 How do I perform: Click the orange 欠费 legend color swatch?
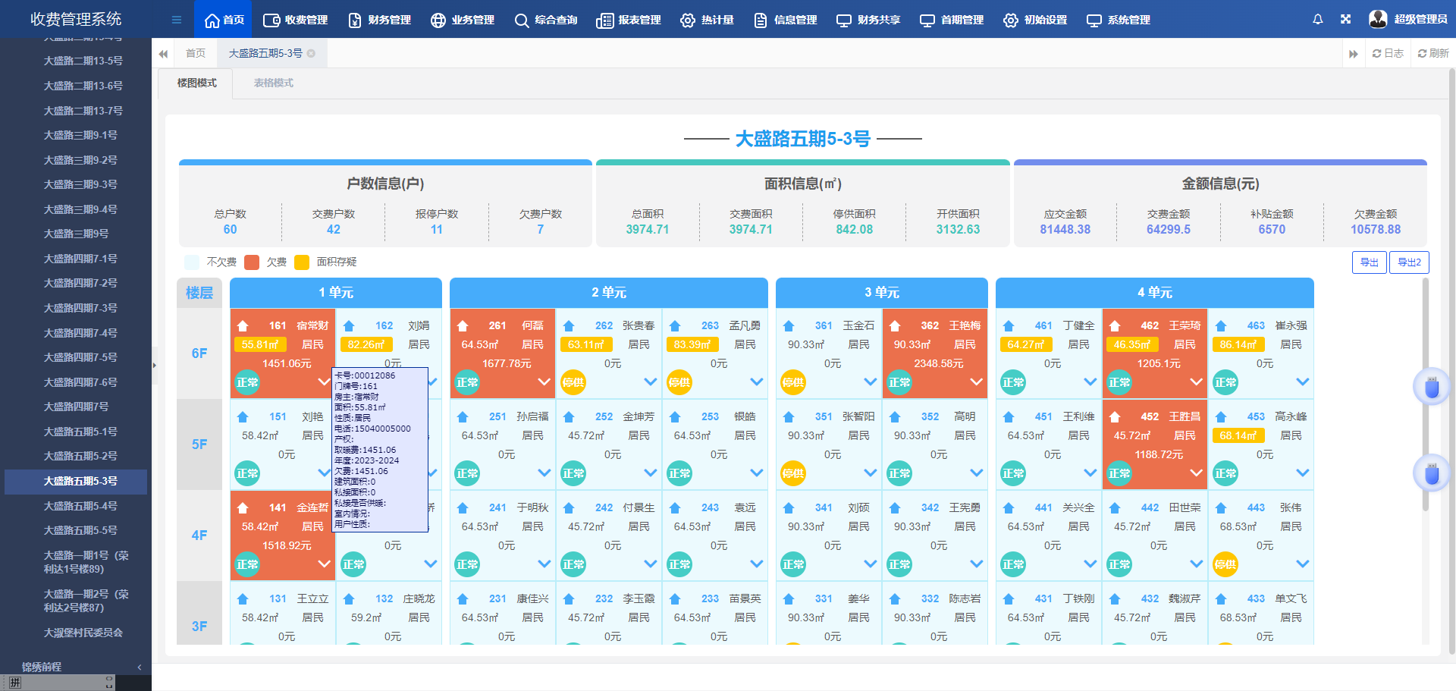click(252, 262)
